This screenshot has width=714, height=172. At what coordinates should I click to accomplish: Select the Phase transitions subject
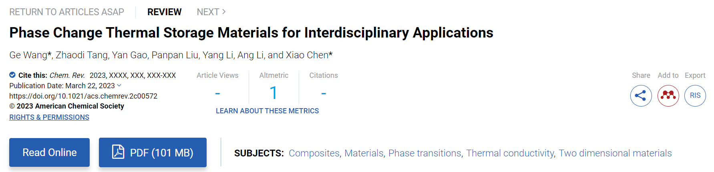[425, 153]
